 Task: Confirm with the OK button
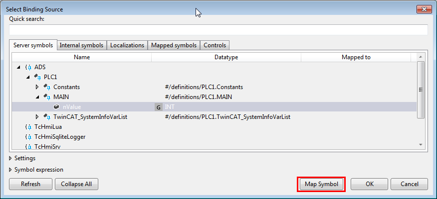(x=369, y=184)
